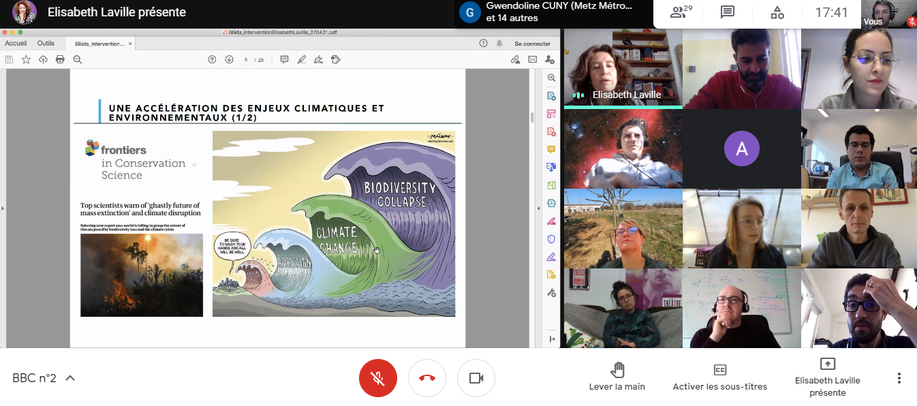This screenshot has width=917, height=406.
Task: Go to next page with down arrow
Action: point(229,59)
